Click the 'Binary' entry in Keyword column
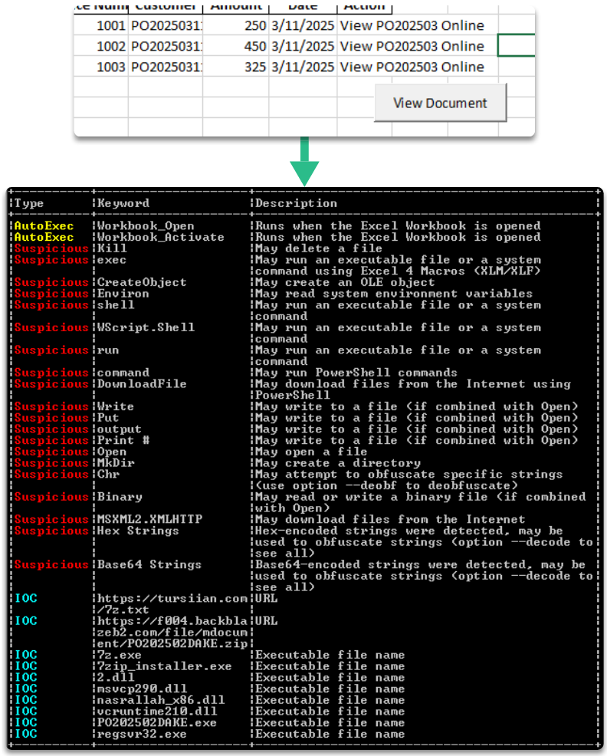 point(120,497)
